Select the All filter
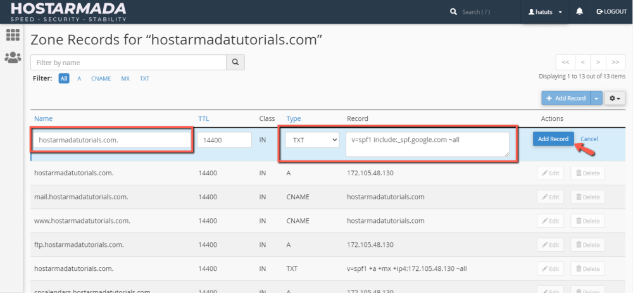 pyautogui.click(x=64, y=78)
